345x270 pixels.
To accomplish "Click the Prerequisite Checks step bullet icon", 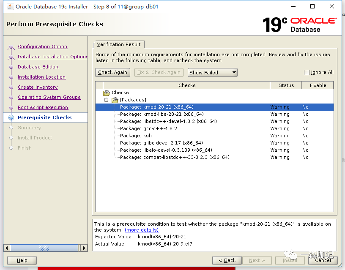I will [11, 117].
